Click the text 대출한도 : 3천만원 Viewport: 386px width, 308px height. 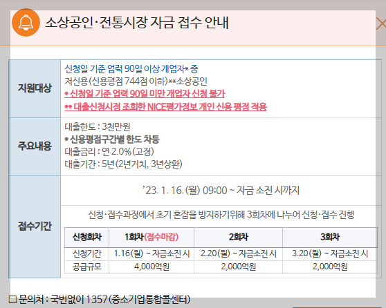98,127
